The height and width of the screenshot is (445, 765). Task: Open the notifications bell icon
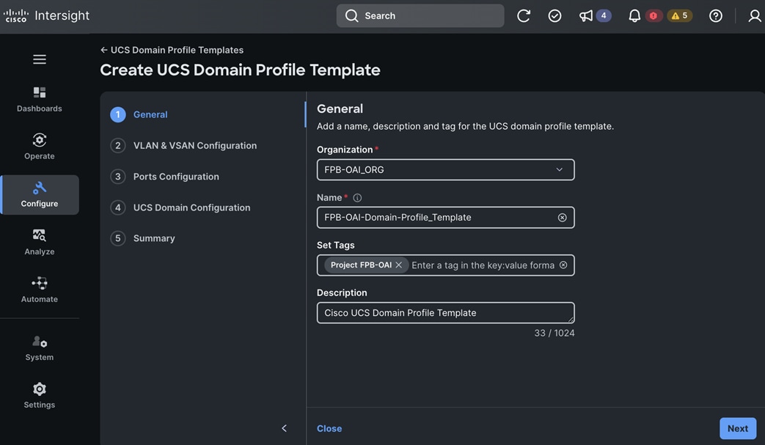coord(634,15)
